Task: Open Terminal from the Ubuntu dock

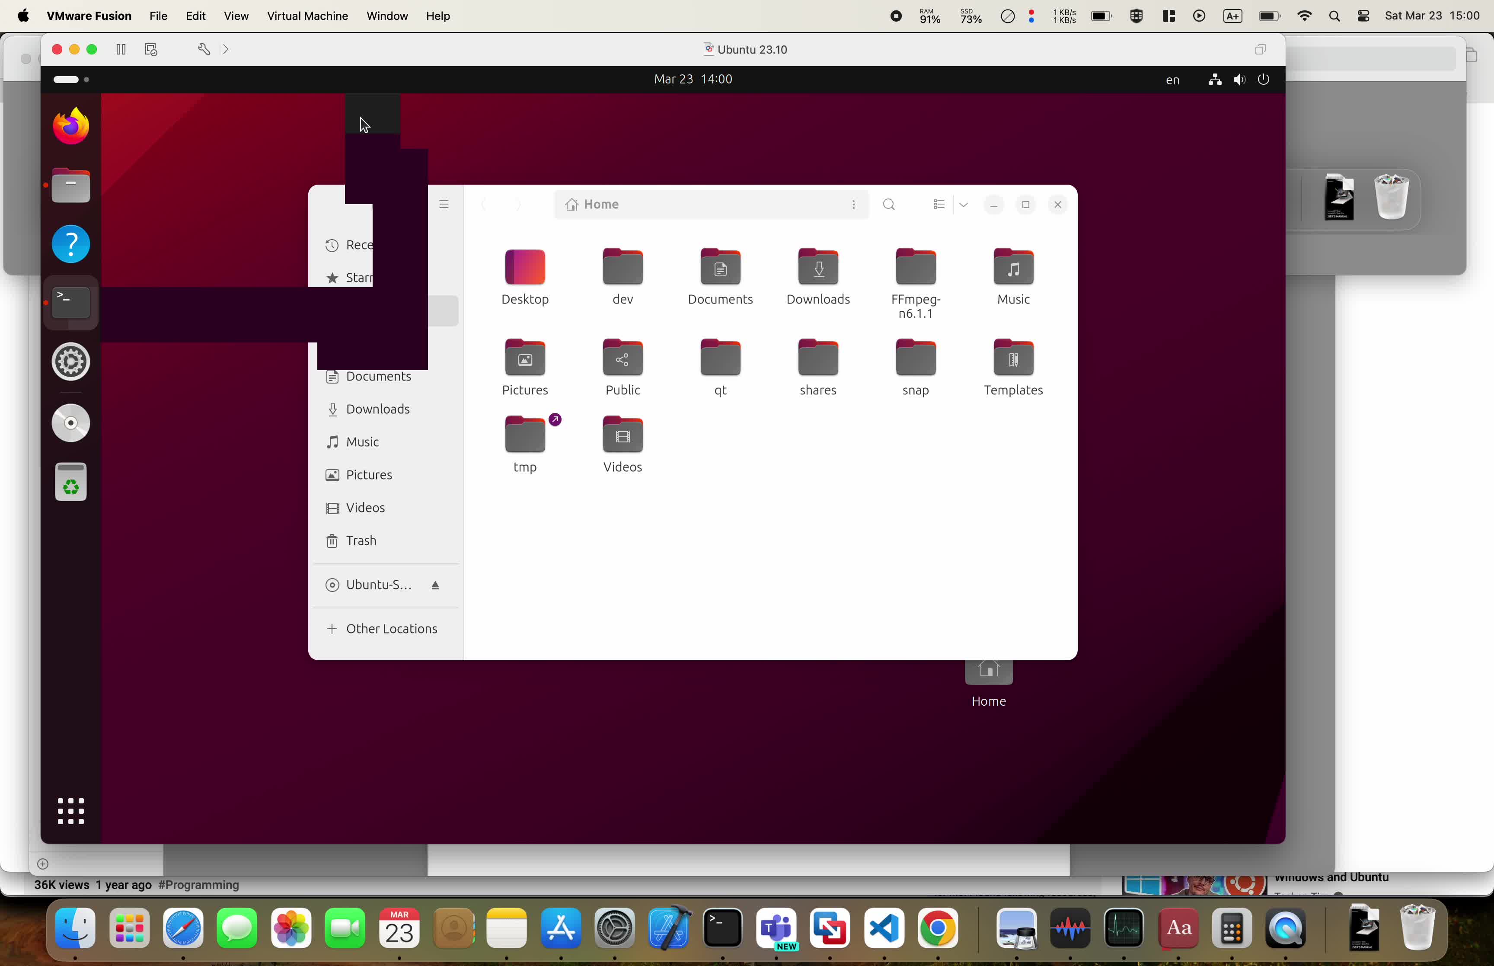Action: click(70, 302)
